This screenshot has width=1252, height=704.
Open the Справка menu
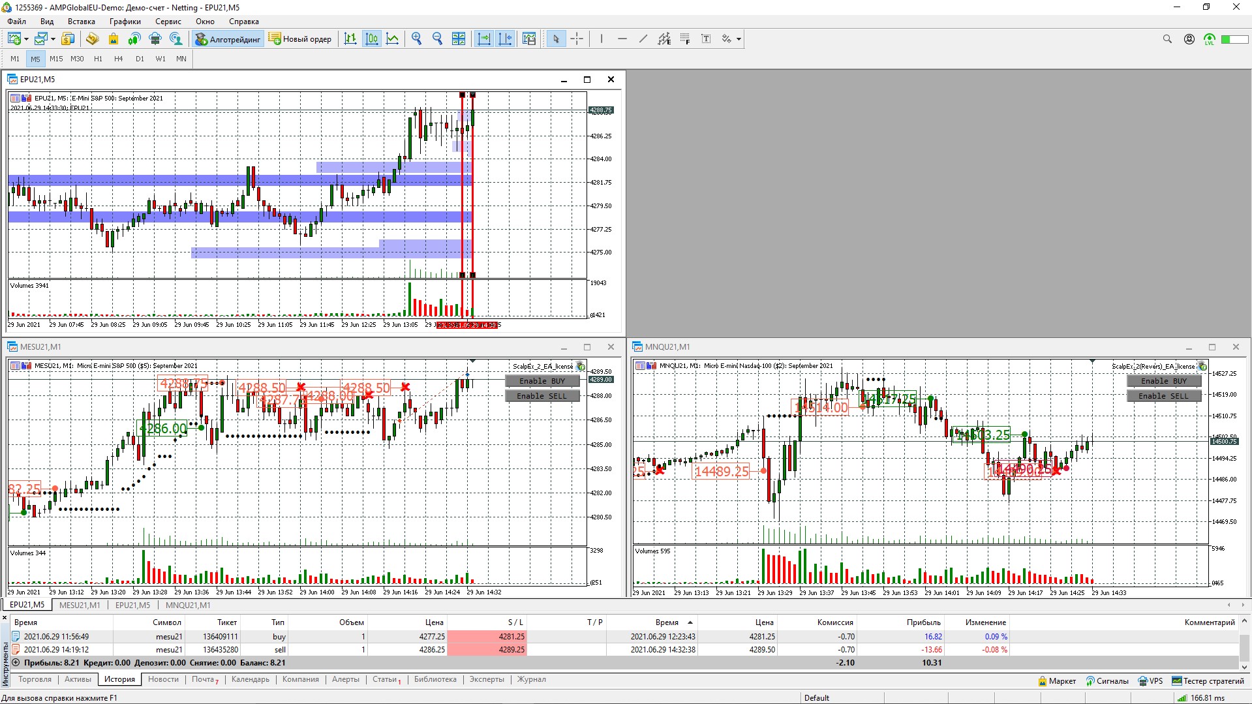[x=244, y=22]
